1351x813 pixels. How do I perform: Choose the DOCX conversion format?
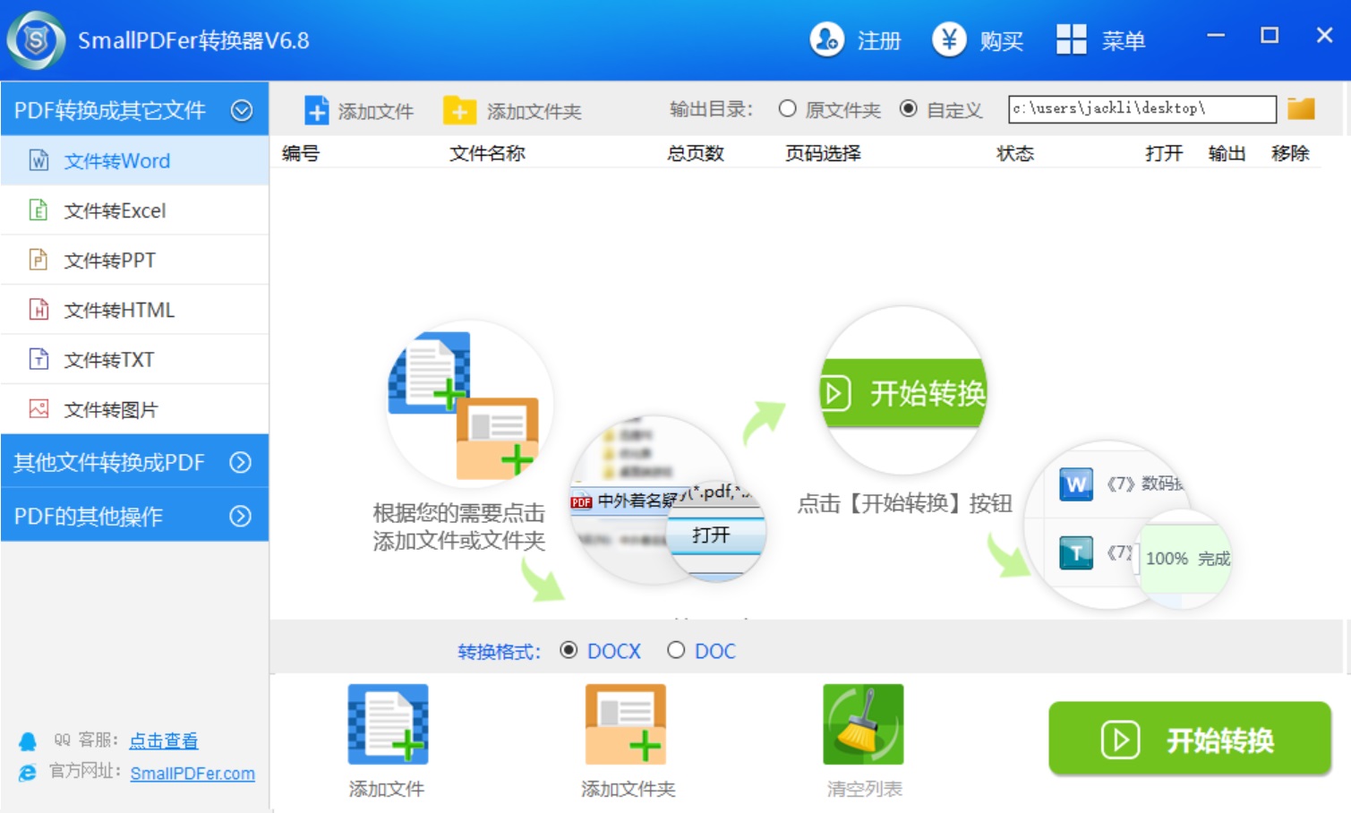(x=569, y=650)
